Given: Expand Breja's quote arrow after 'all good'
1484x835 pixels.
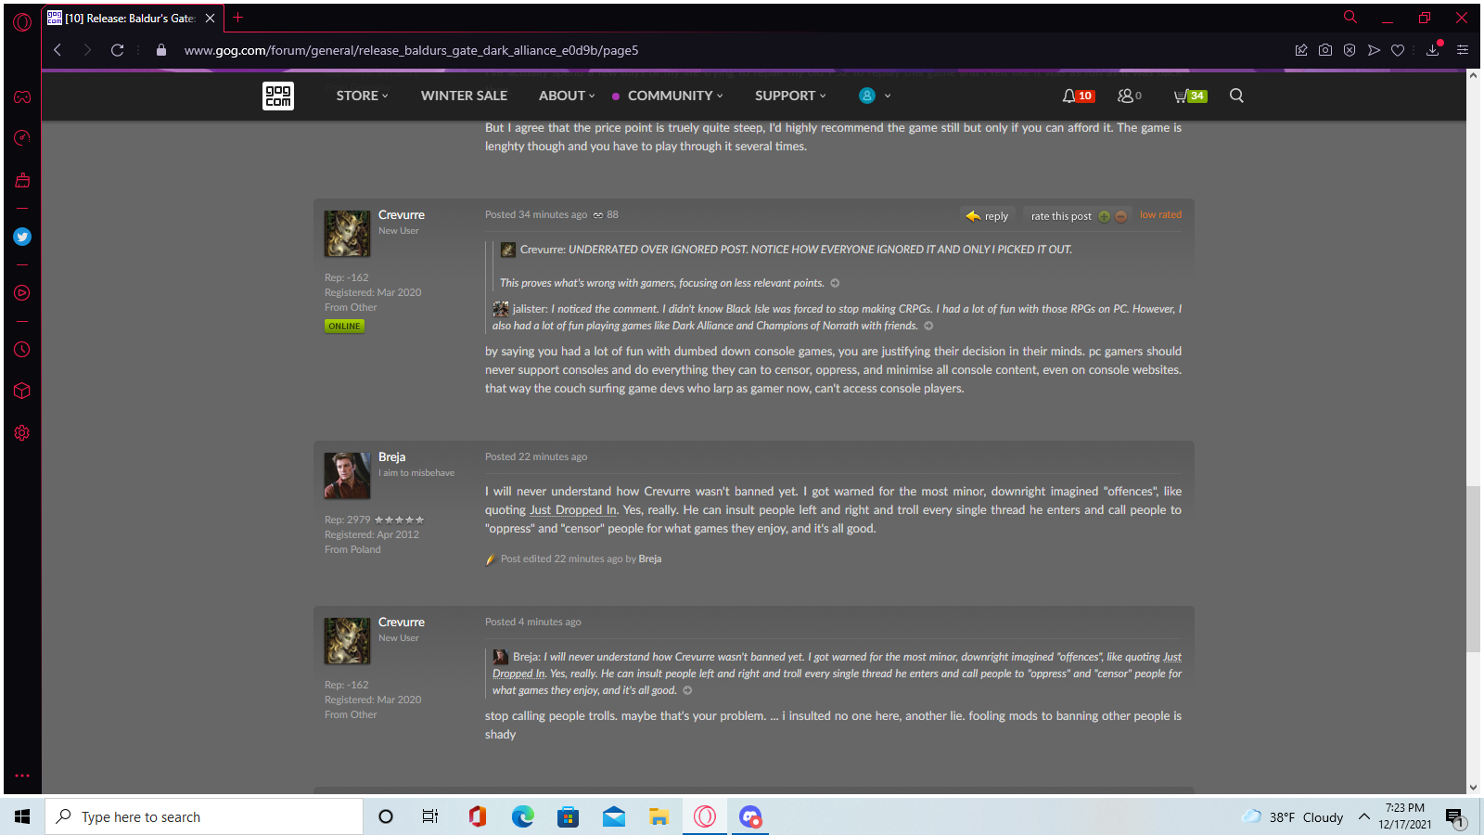Looking at the screenshot, I should 687,690.
